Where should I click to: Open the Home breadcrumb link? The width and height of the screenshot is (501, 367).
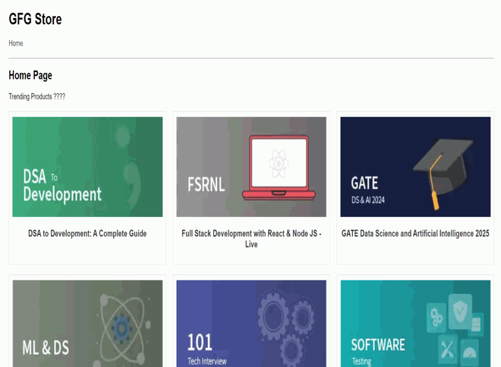[x=16, y=43]
